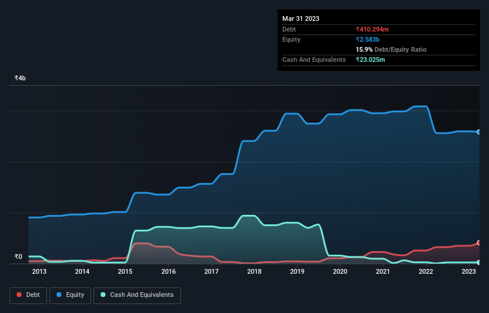Image resolution: width=489 pixels, height=313 pixels.
Task: Toggle the Equity series legend button
Action: click(x=70, y=295)
